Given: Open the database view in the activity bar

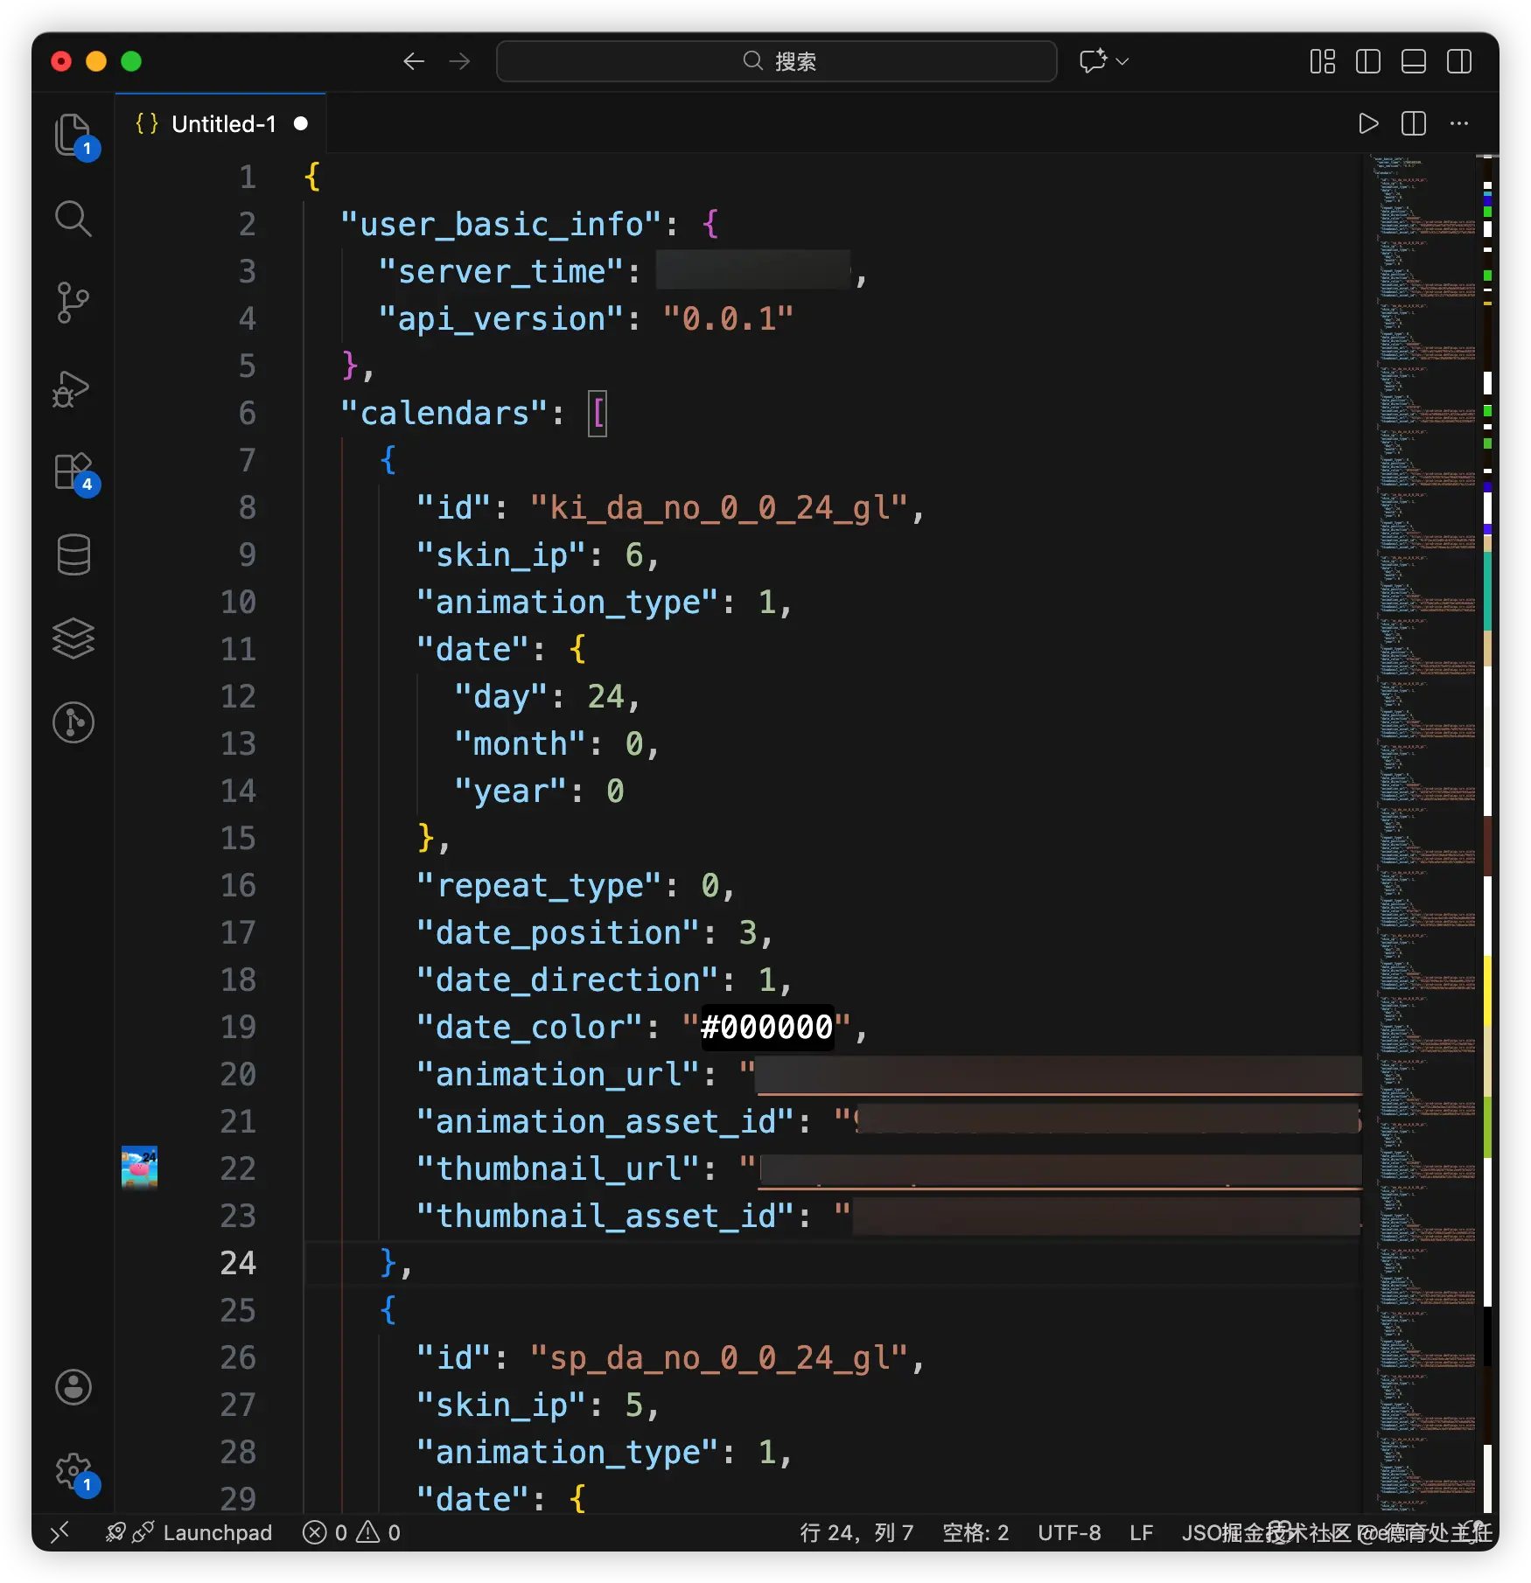Looking at the screenshot, I should click(x=73, y=554).
